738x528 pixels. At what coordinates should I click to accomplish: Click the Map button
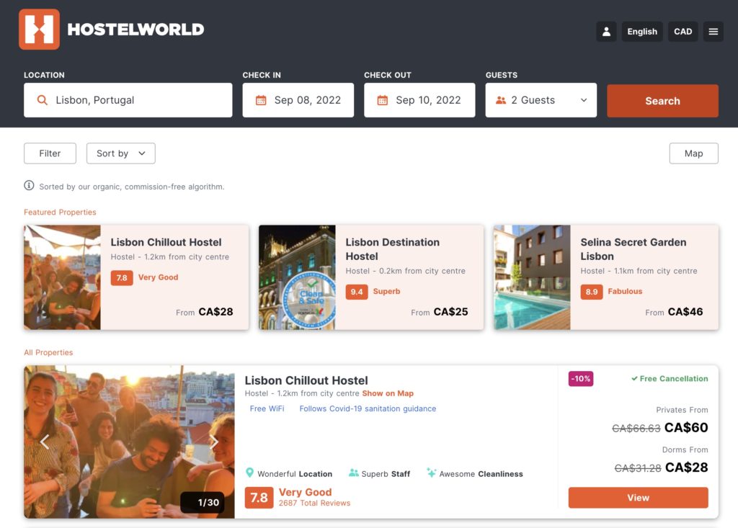(x=693, y=153)
